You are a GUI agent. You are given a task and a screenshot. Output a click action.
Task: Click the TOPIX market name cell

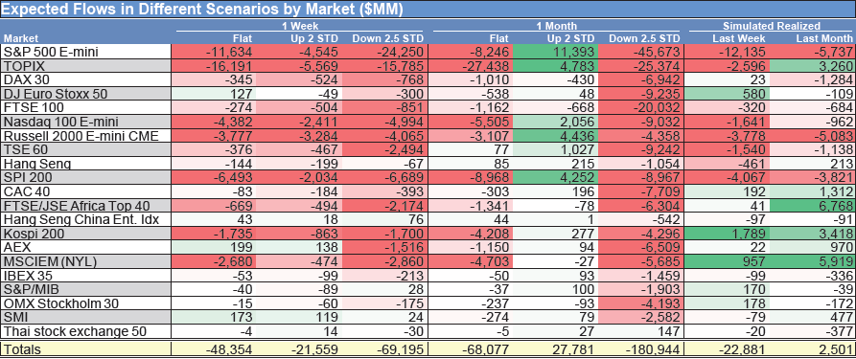[87, 66]
